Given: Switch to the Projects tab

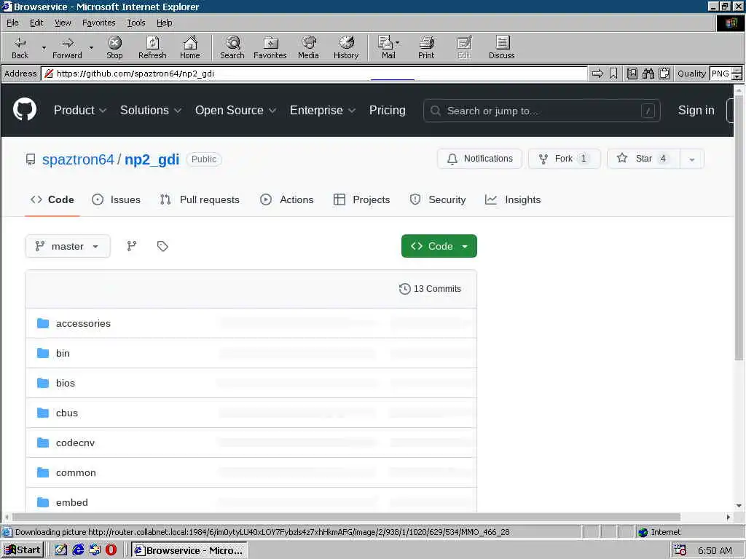Looking at the screenshot, I should click(x=361, y=199).
